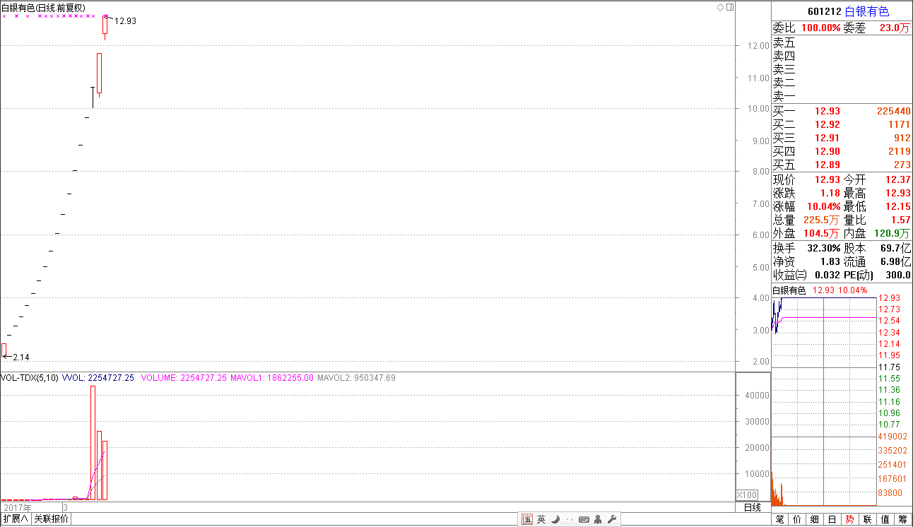Image resolution: width=913 pixels, height=527 pixels.
Task: Click 换手 value 32.30%
Action: [x=823, y=249]
